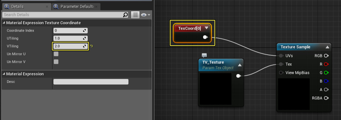This screenshot has height=120, width=341.
Task: Click the Parameter Defaults tab magnifier icon
Action: (56, 7)
